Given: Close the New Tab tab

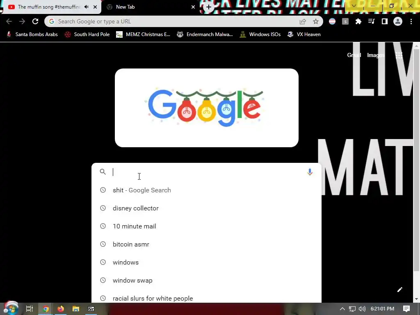Looking at the screenshot, I should pos(193,7).
